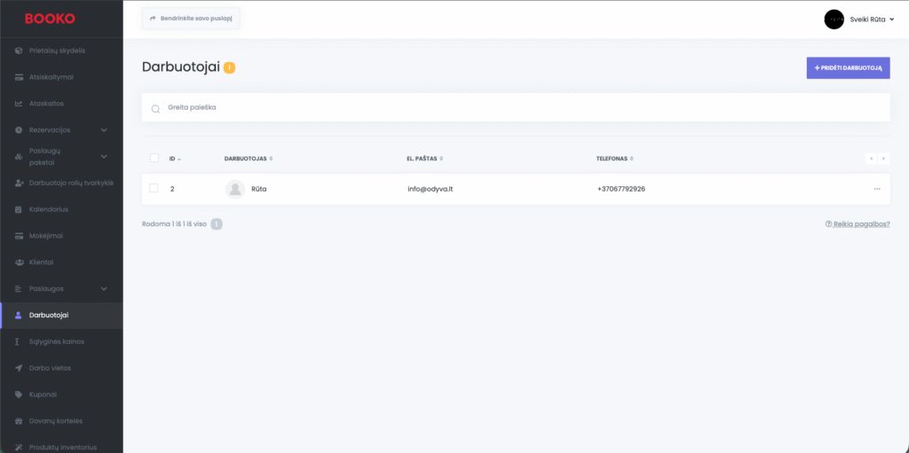Click the Pridėti darbuotoją button
909x453 pixels.
pyautogui.click(x=848, y=67)
